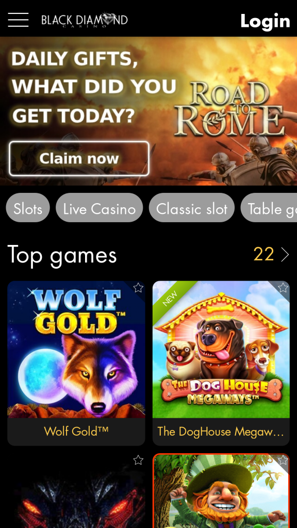
Task: Click the Black Diamond Casino logo
Action: coord(85,20)
